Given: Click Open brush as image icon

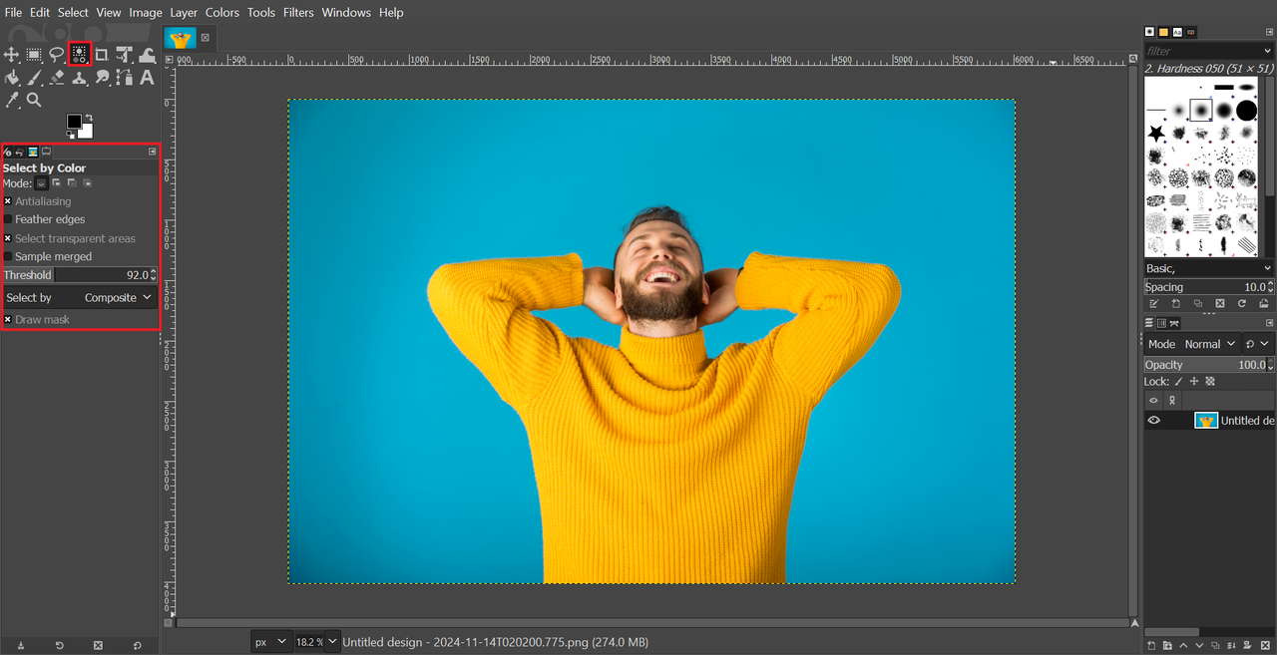Looking at the screenshot, I should 1264,303.
